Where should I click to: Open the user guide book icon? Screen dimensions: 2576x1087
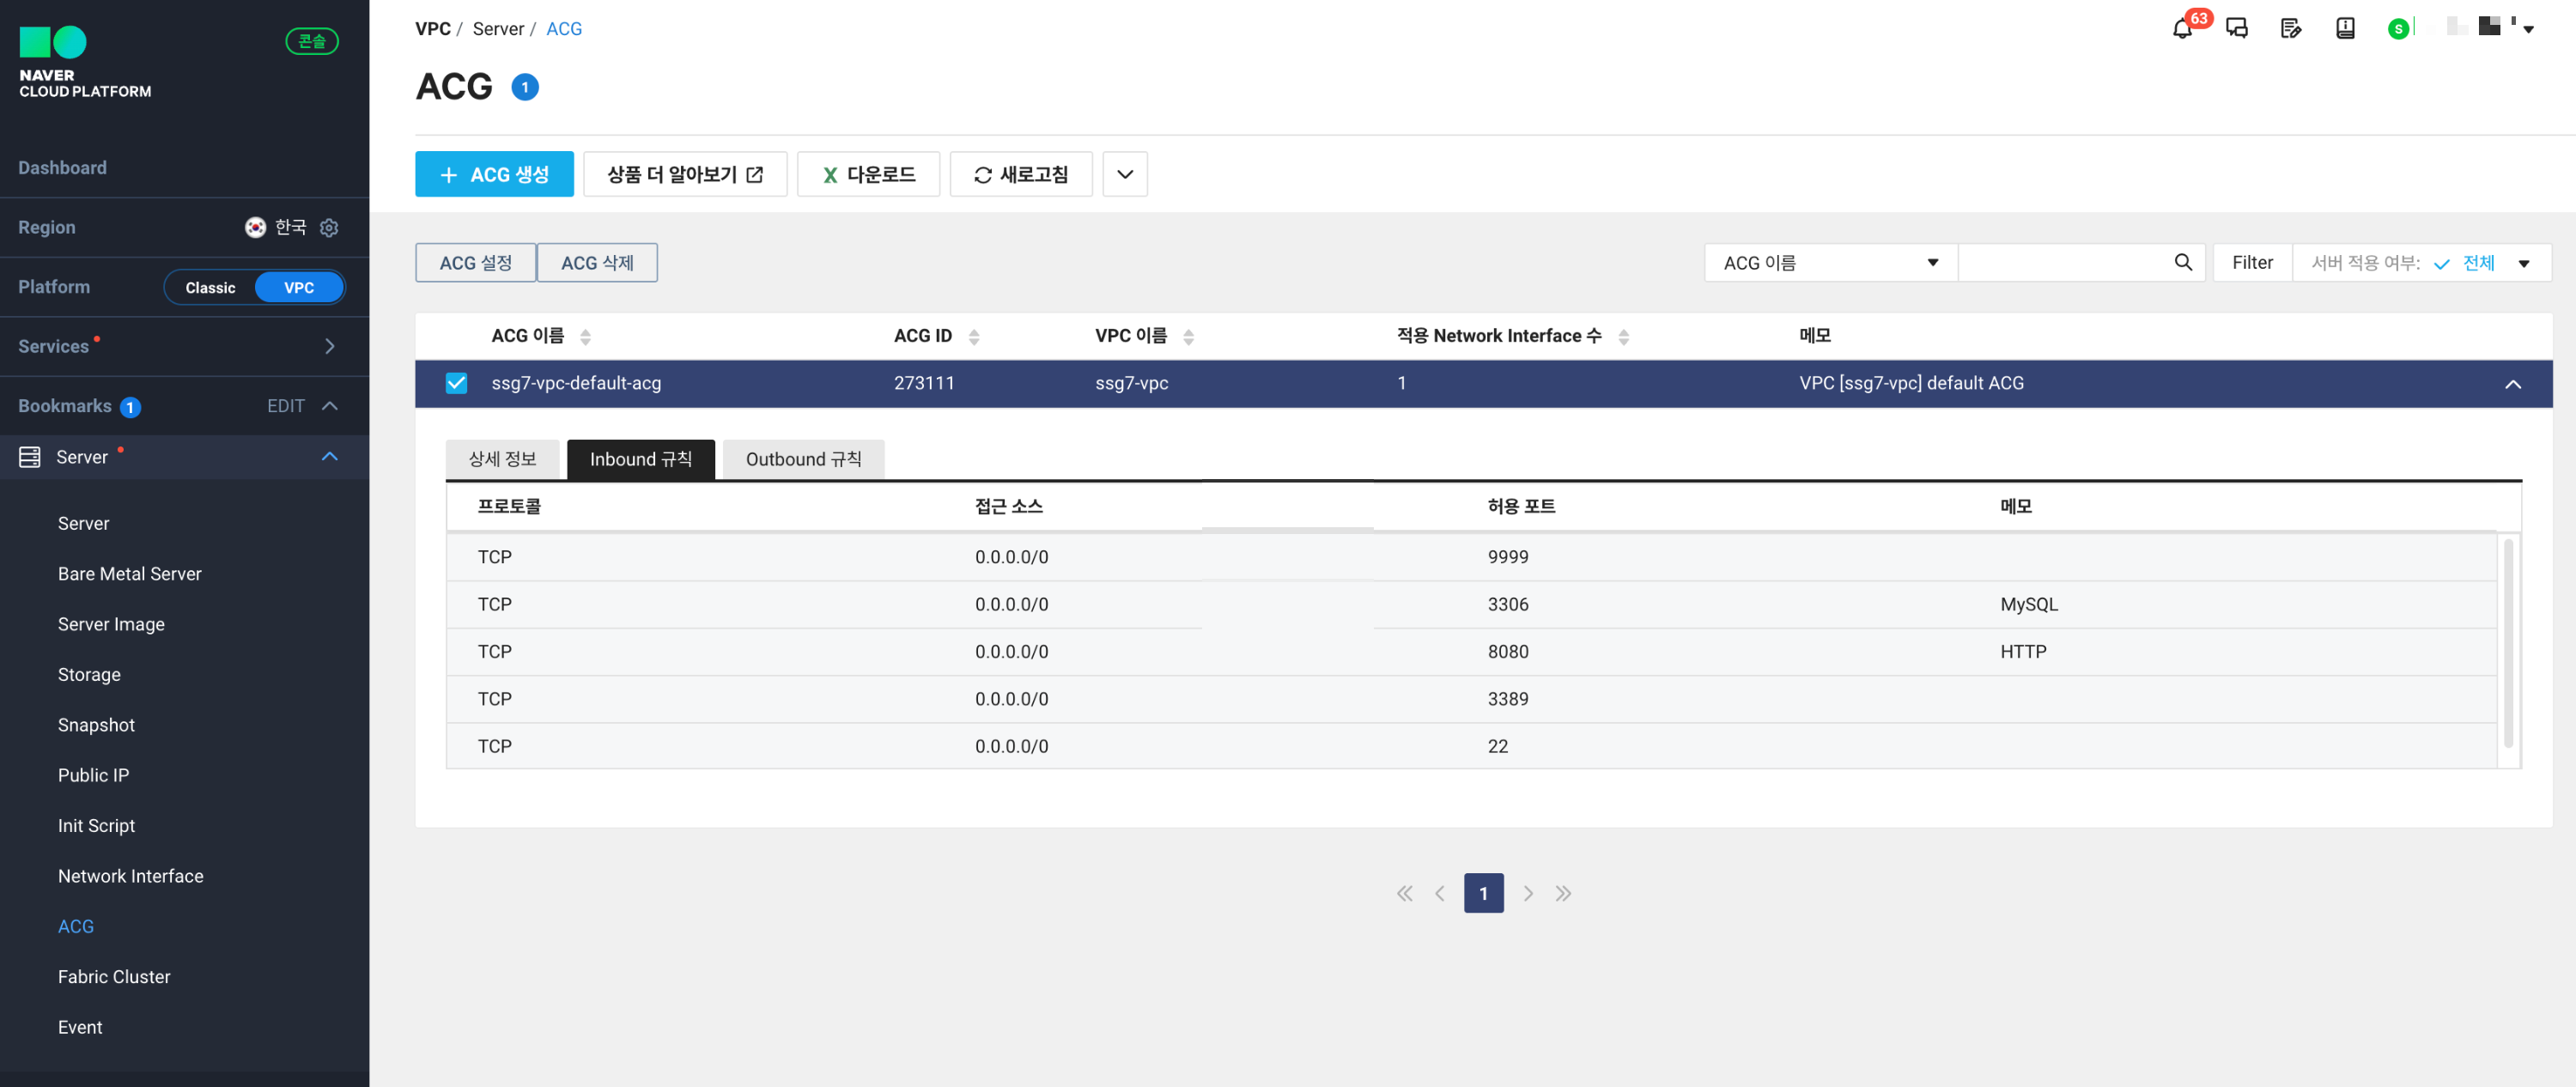click(2345, 28)
